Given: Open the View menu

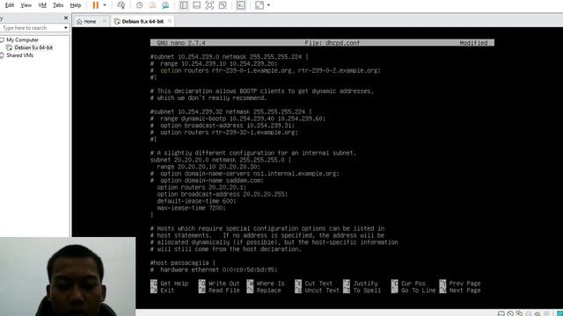Looking at the screenshot, I should [x=26, y=5].
